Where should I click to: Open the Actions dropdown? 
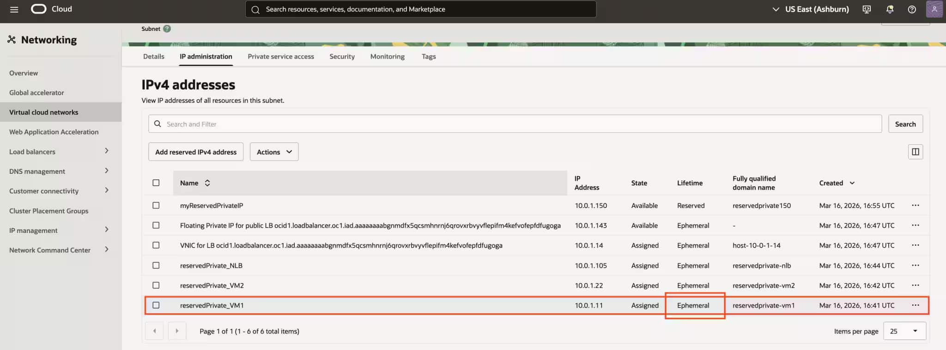click(274, 152)
